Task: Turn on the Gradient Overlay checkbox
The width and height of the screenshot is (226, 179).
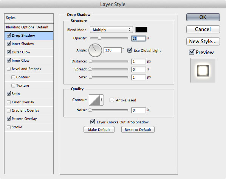Action: coord(9,111)
